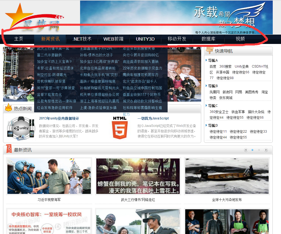The image size is (281, 234).
Task: Click the blue arrow next to 导航D
Action: coord(206,126)
